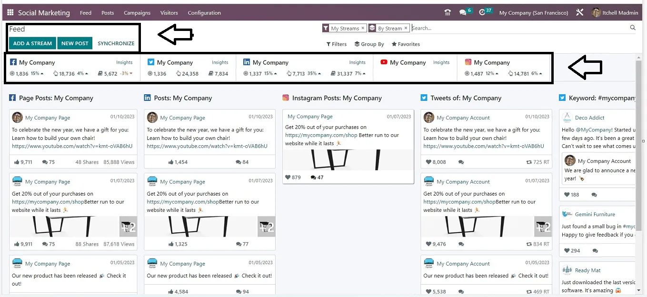Open the Twitter account Insights link
Viewport: 647px width, 297px height.
tap(220, 62)
